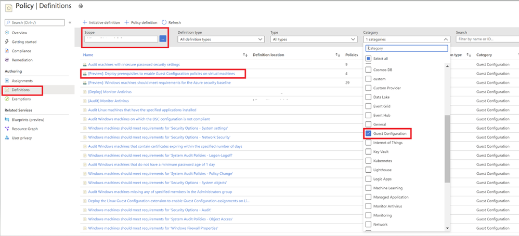The image size is (519, 236).
Task: Click the Policy definitions page icon
Action: tap(9, 8)
